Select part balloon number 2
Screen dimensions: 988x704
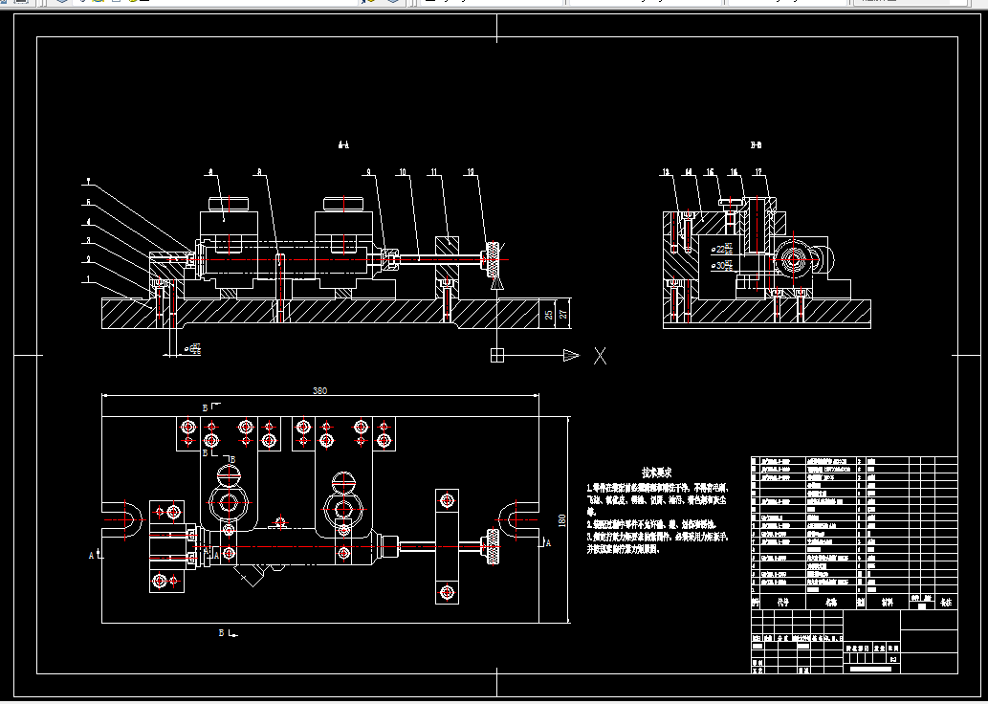point(89,259)
